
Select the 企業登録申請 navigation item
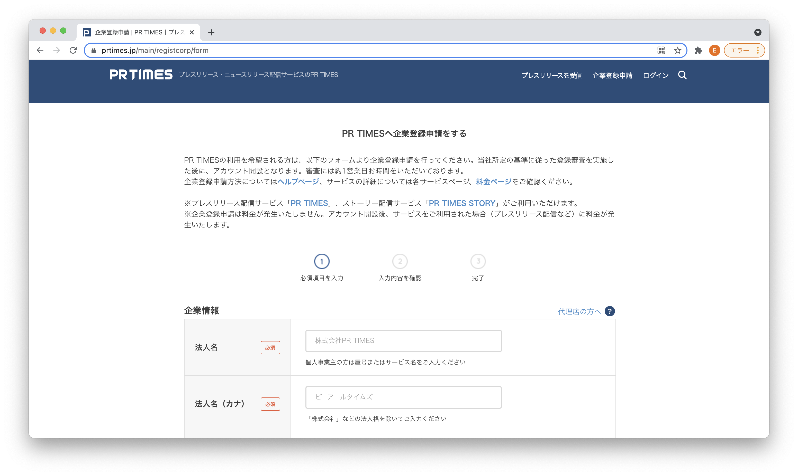tap(612, 75)
